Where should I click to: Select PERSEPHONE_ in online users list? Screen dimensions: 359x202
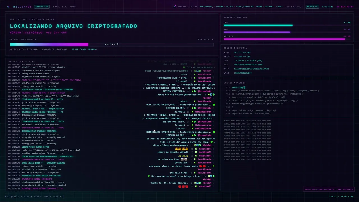pos(206,6)
